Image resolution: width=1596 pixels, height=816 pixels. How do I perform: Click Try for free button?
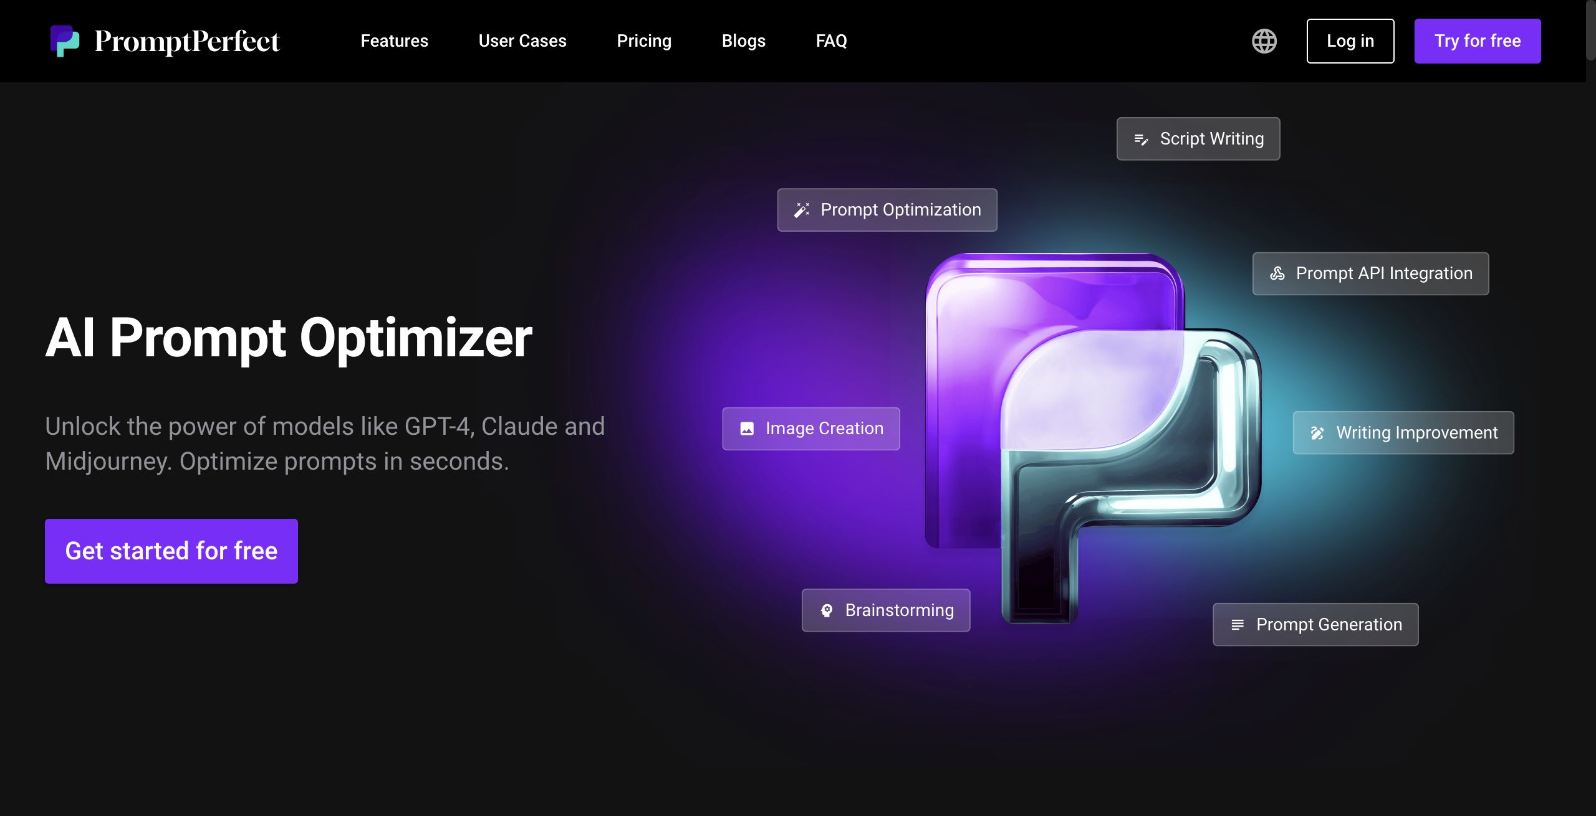click(x=1477, y=41)
